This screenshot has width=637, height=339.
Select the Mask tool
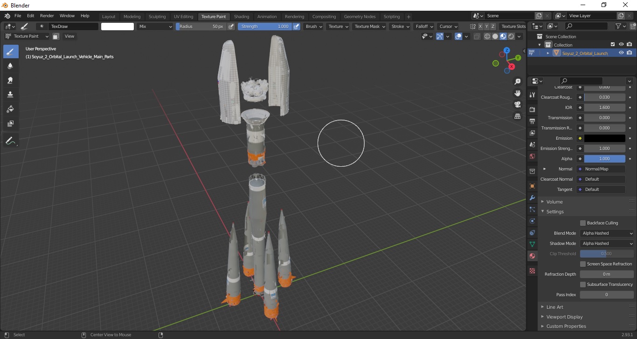pyautogui.click(x=11, y=124)
